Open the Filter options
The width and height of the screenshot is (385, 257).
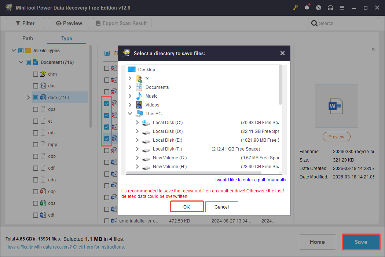25,23
